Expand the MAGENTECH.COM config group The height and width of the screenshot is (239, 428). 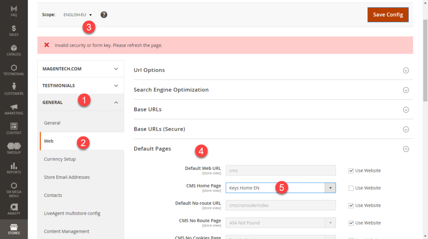[x=80, y=69]
